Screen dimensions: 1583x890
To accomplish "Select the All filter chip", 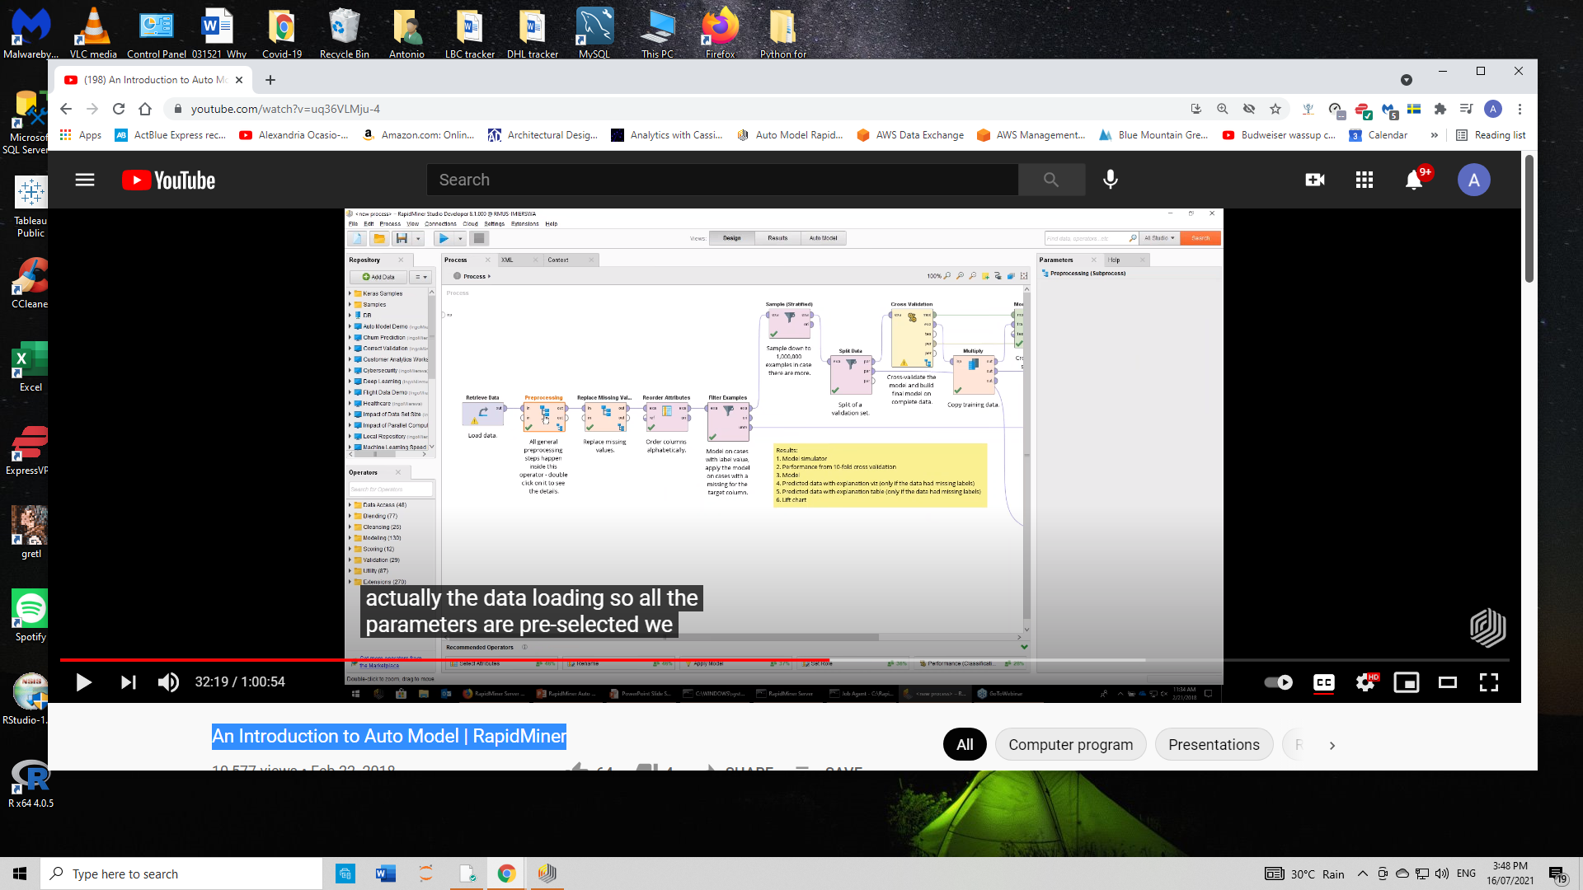I will point(965,745).
